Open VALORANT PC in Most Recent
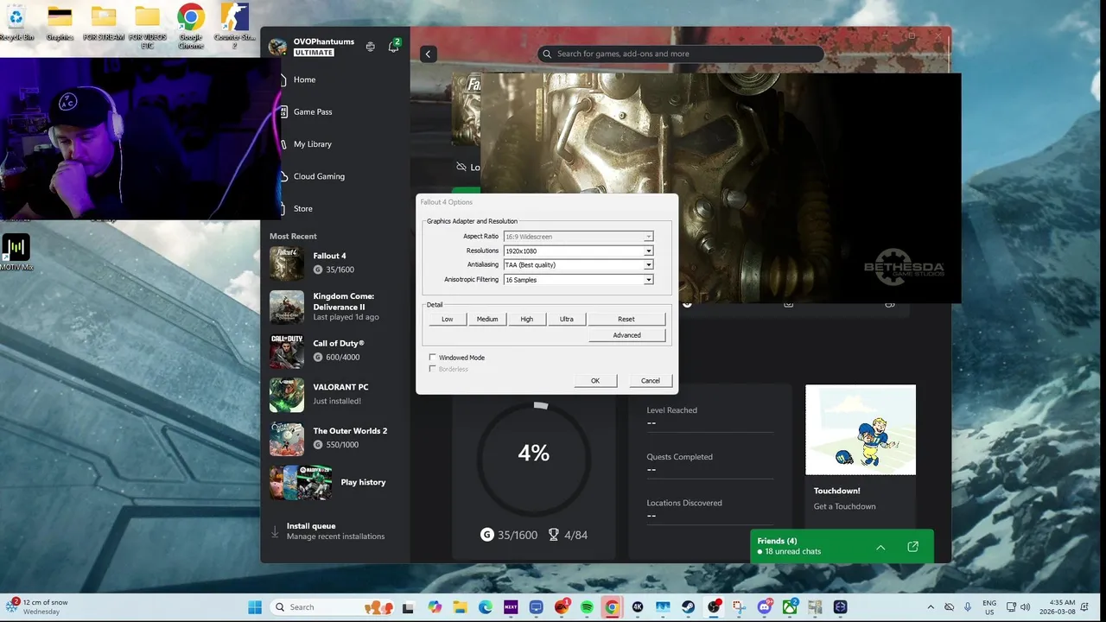 coord(335,394)
